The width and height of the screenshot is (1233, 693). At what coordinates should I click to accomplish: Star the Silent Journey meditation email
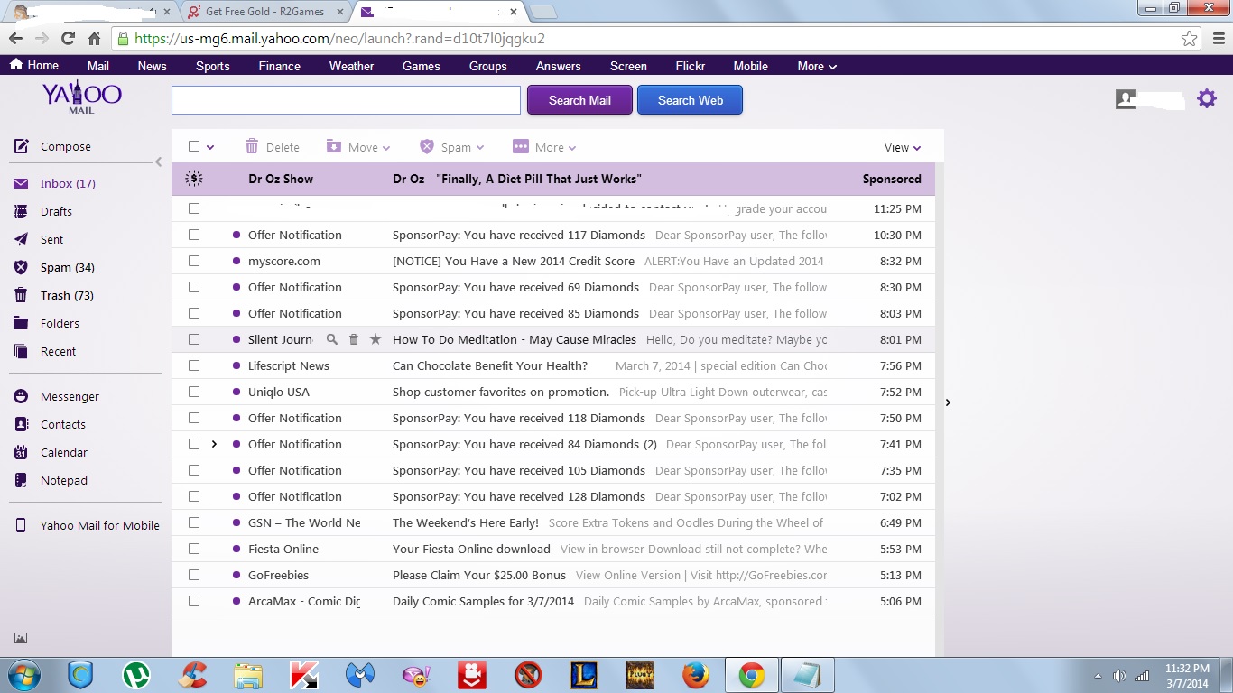pyautogui.click(x=375, y=339)
